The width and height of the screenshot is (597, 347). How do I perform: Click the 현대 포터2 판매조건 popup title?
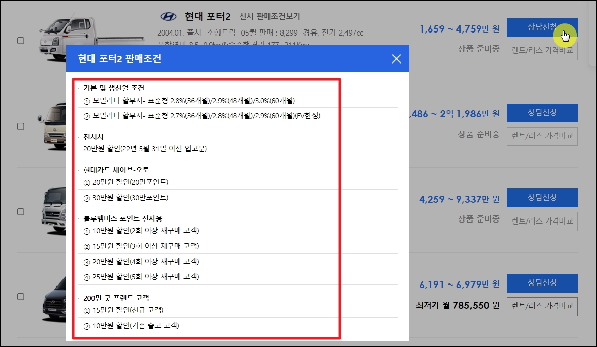[119, 58]
